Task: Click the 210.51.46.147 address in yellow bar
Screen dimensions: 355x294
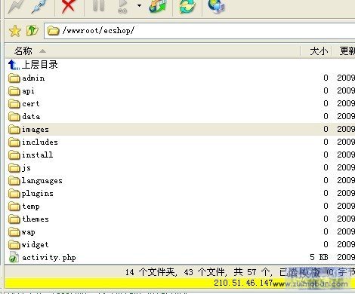Action: pos(243,283)
